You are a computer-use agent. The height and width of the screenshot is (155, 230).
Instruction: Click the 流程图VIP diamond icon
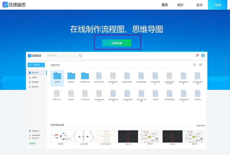coord(30,131)
